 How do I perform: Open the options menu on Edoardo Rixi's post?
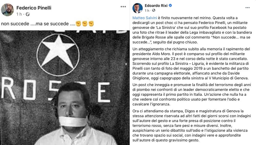tap(248, 8)
